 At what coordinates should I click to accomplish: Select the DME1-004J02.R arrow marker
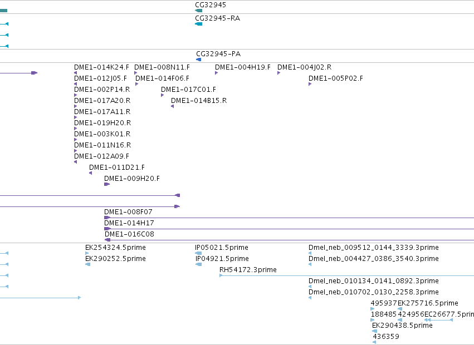click(x=278, y=73)
